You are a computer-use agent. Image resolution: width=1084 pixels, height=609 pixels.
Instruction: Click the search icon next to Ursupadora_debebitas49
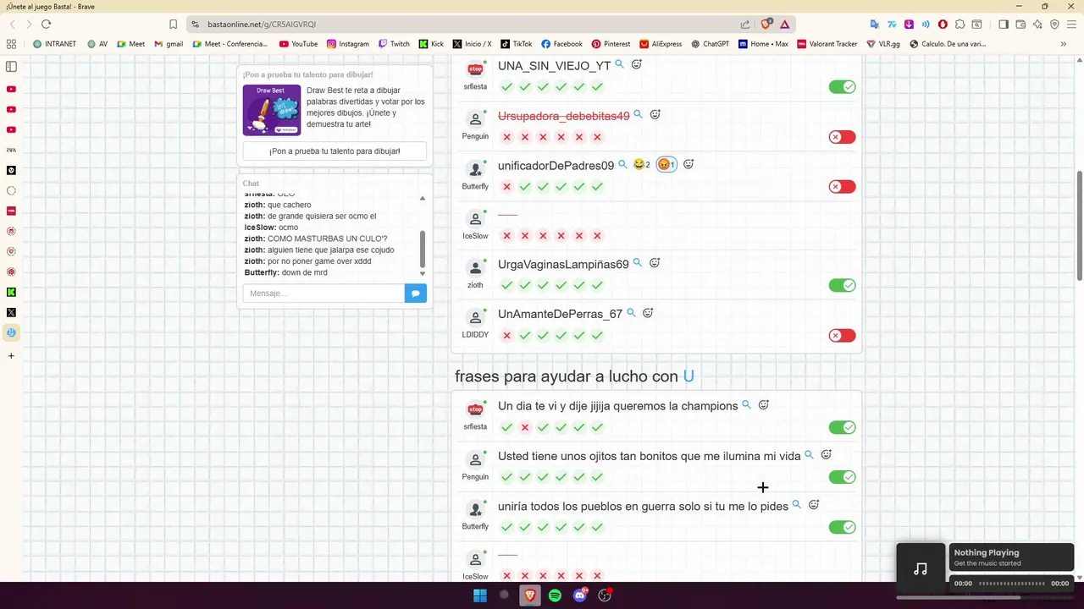pos(639,114)
